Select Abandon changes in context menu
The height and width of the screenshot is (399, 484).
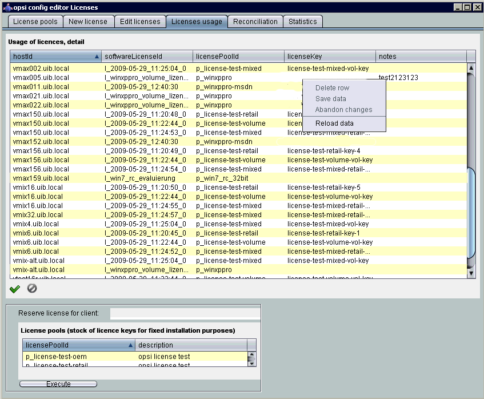(x=344, y=110)
